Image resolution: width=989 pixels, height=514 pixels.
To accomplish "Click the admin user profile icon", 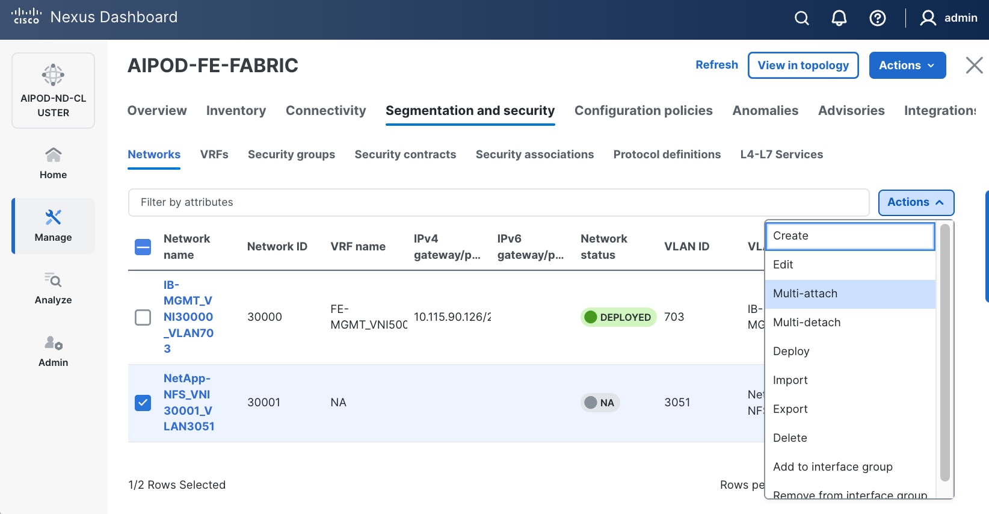I will (928, 18).
